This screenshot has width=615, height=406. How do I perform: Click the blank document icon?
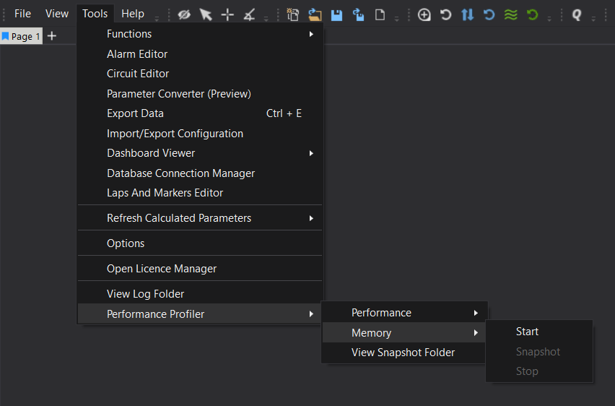point(380,14)
